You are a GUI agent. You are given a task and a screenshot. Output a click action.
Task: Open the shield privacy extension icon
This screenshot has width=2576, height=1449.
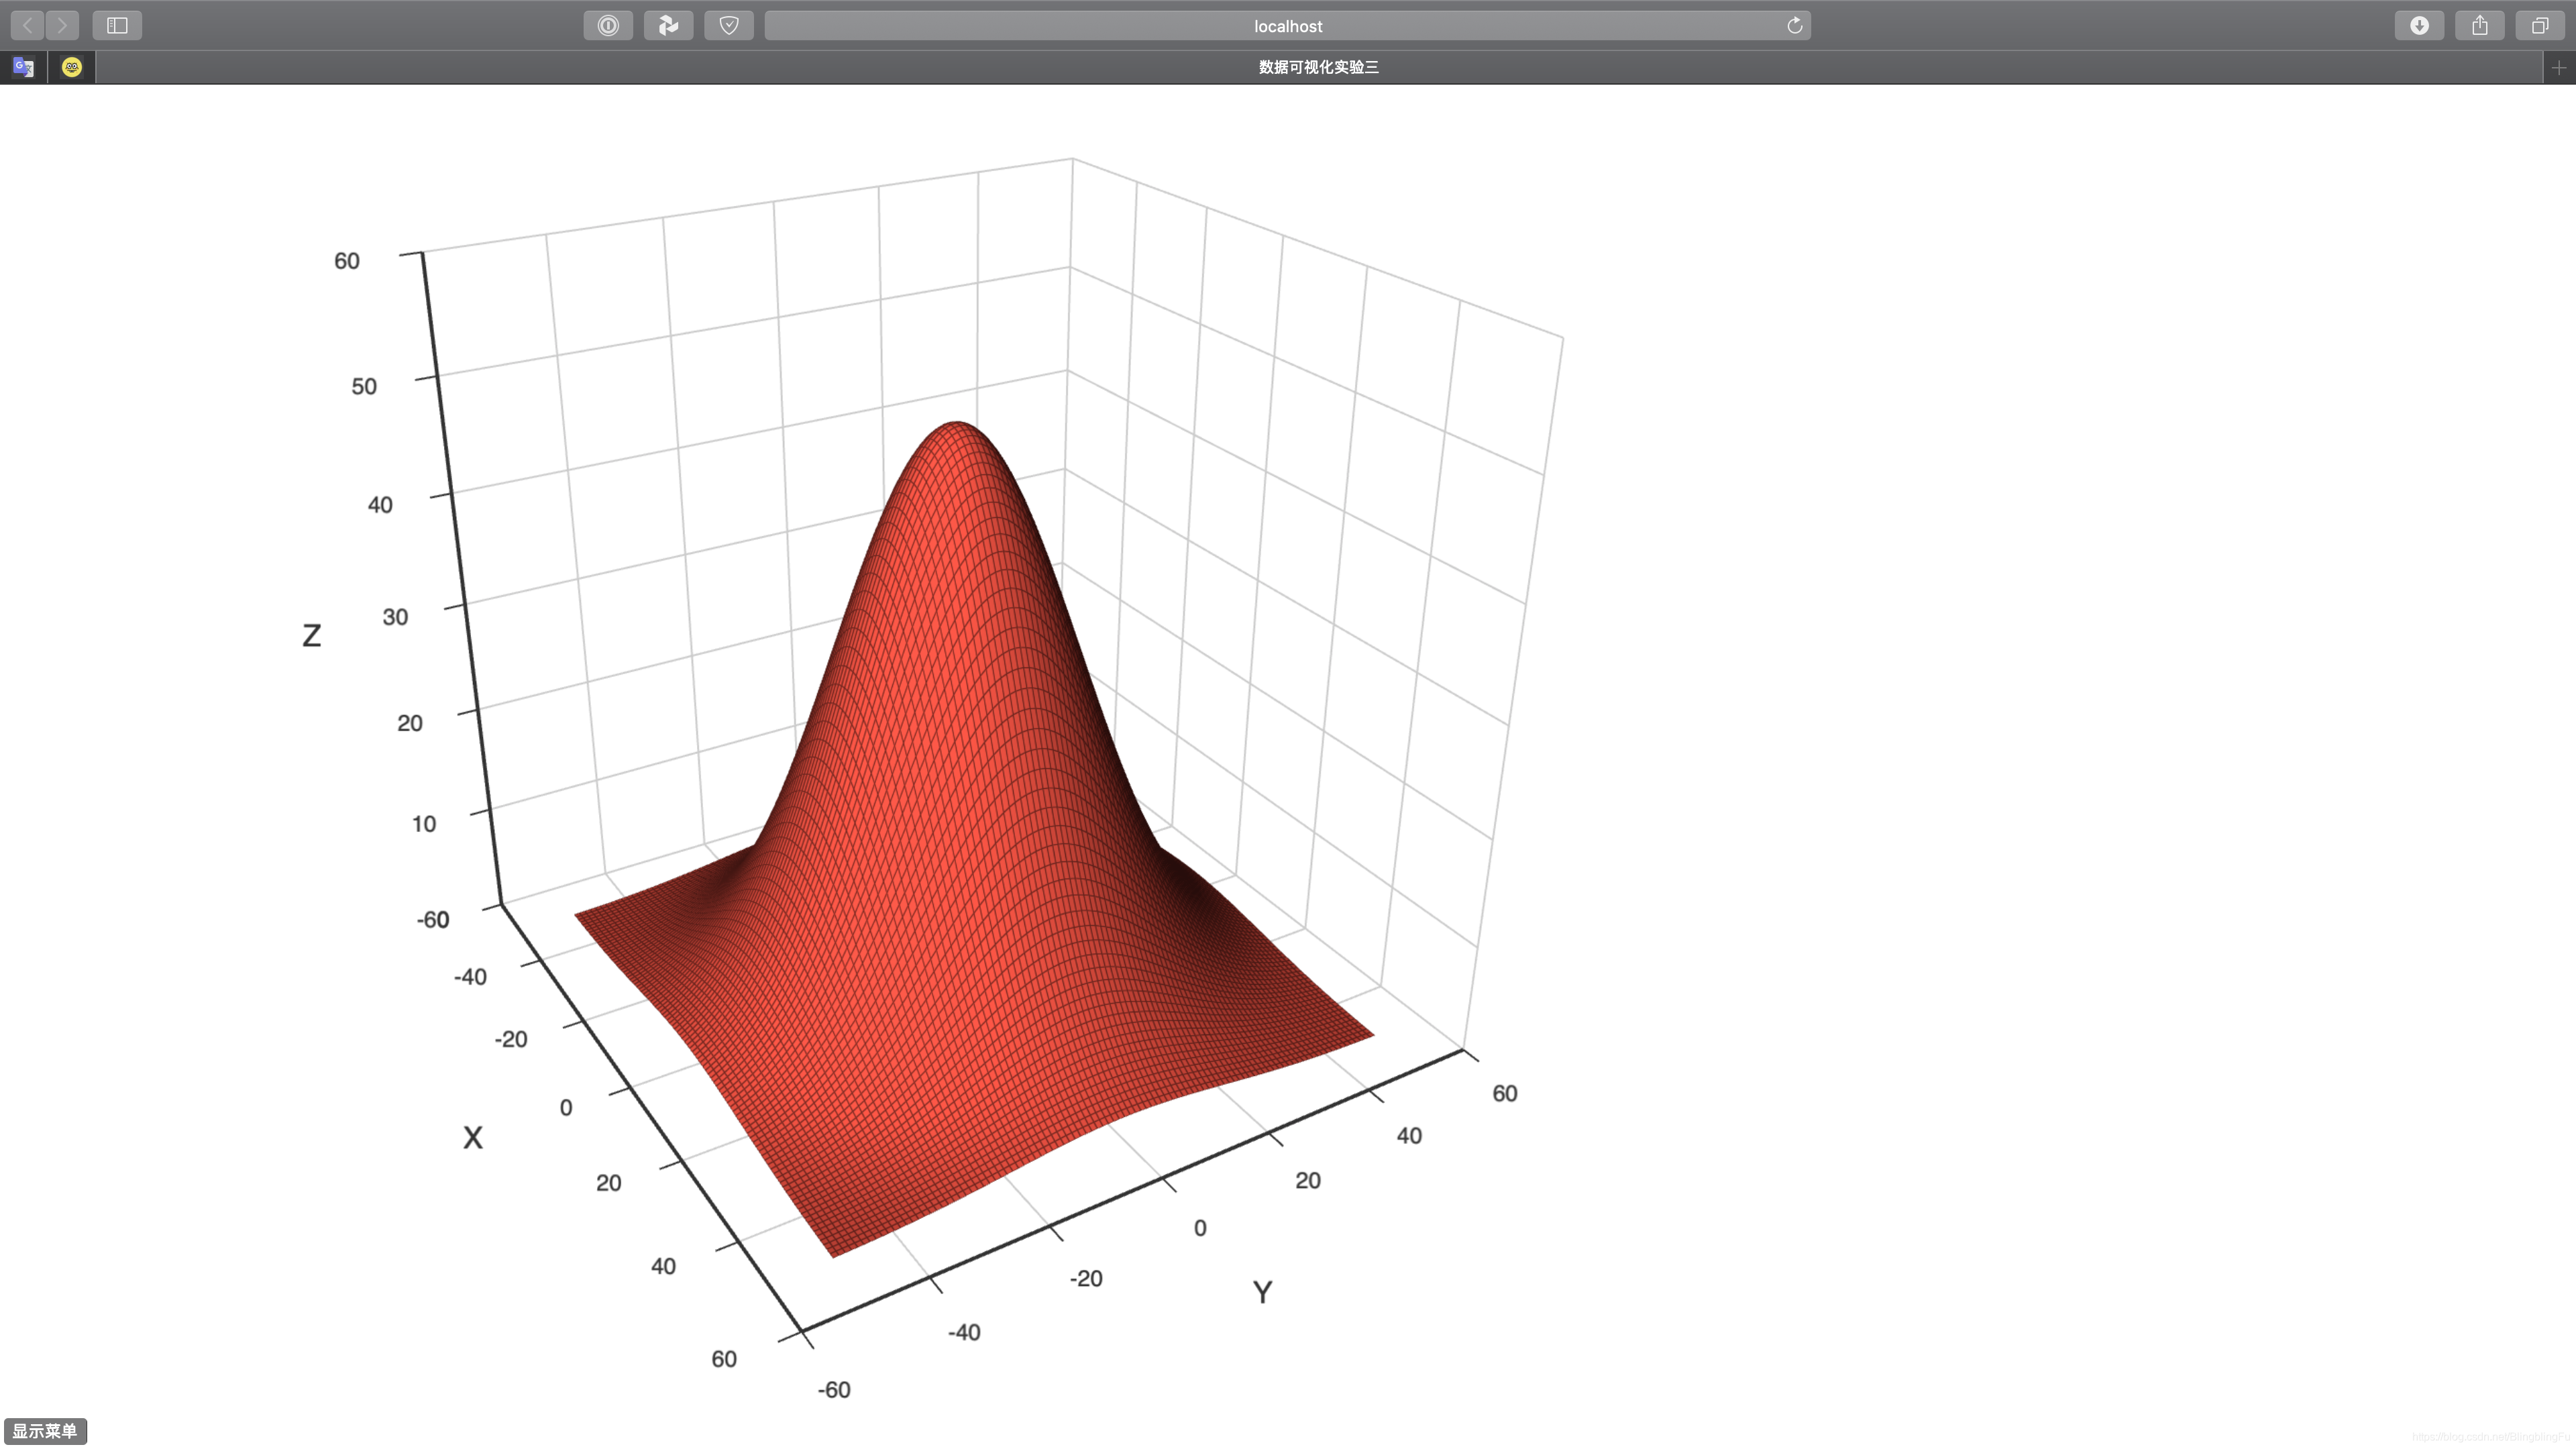[729, 25]
